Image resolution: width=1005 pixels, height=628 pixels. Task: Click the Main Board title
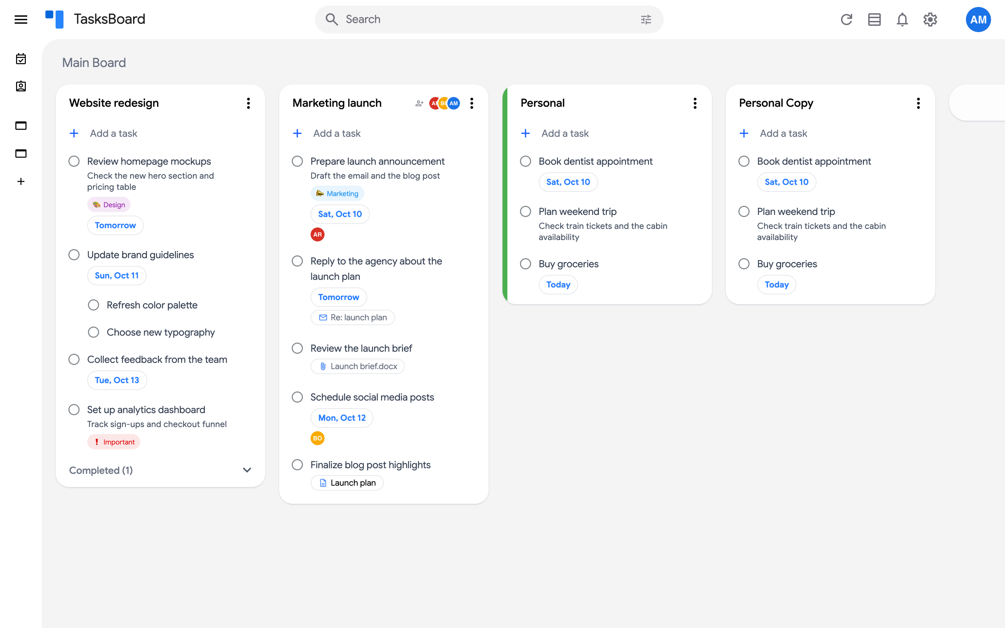94,63
